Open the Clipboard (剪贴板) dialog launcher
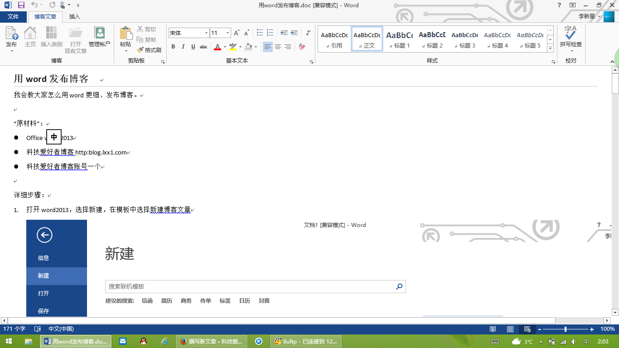The width and height of the screenshot is (619, 348). 163,61
